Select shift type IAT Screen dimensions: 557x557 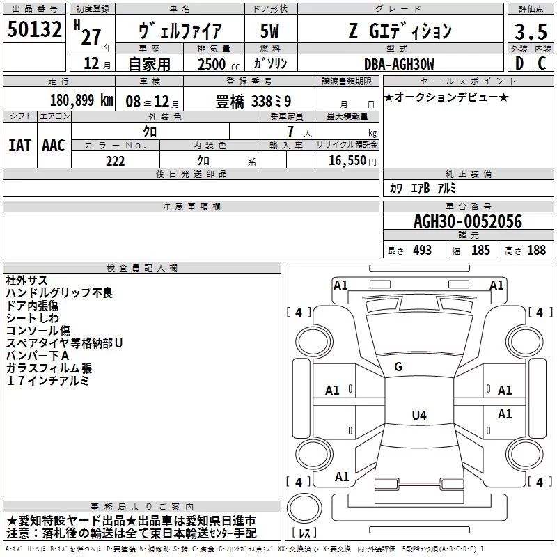point(20,146)
